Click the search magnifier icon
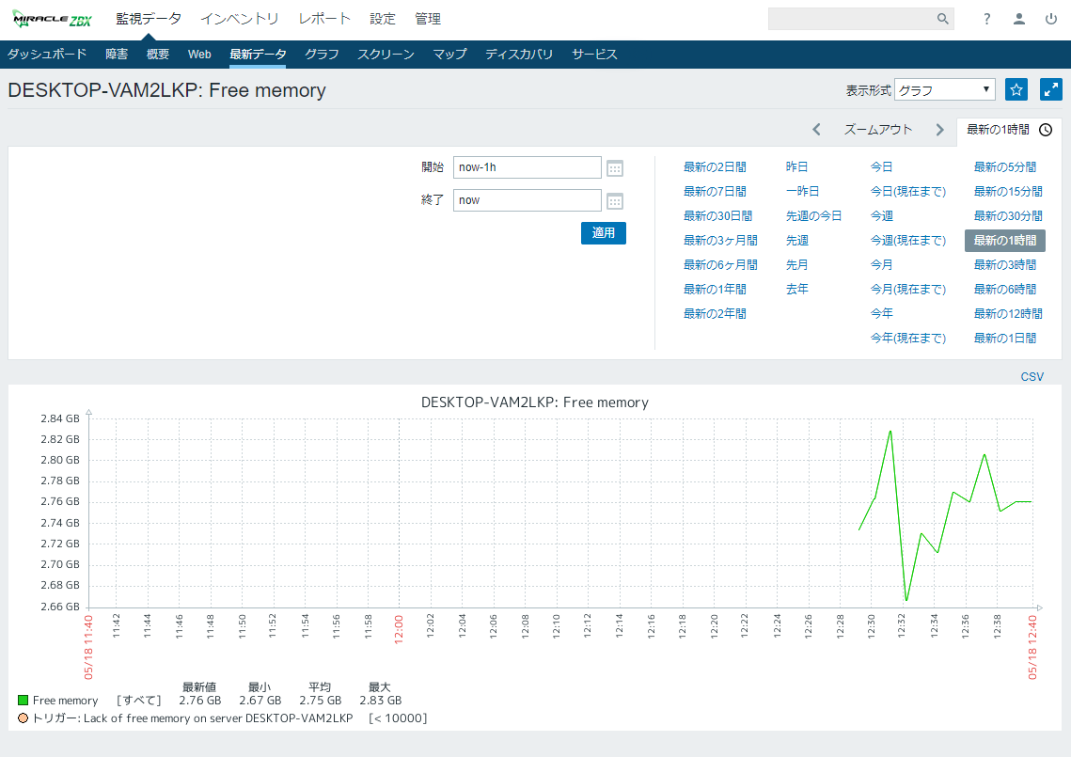1071x757 pixels. [x=942, y=19]
